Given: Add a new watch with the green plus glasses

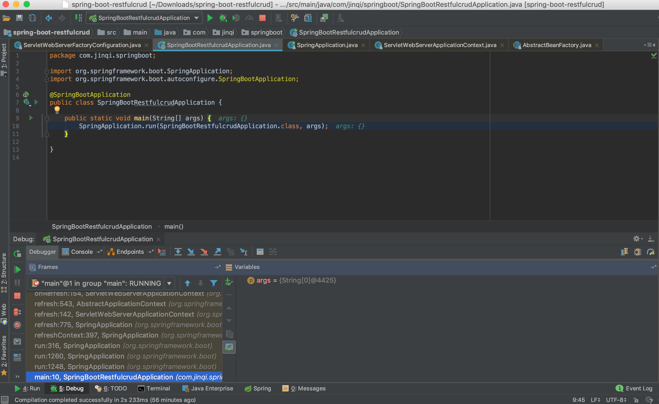Looking at the screenshot, I should click(229, 282).
